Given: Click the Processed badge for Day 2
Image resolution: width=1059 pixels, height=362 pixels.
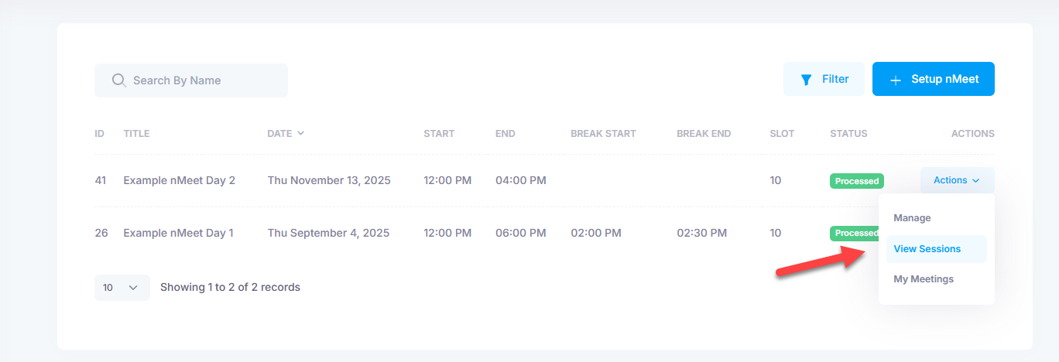Looking at the screenshot, I should click(856, 181).
